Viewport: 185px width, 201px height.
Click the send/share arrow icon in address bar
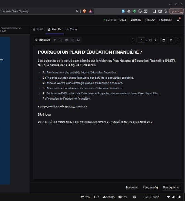tap(77, 11)
